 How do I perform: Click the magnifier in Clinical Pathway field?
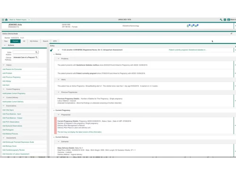(x=36, y=57)
